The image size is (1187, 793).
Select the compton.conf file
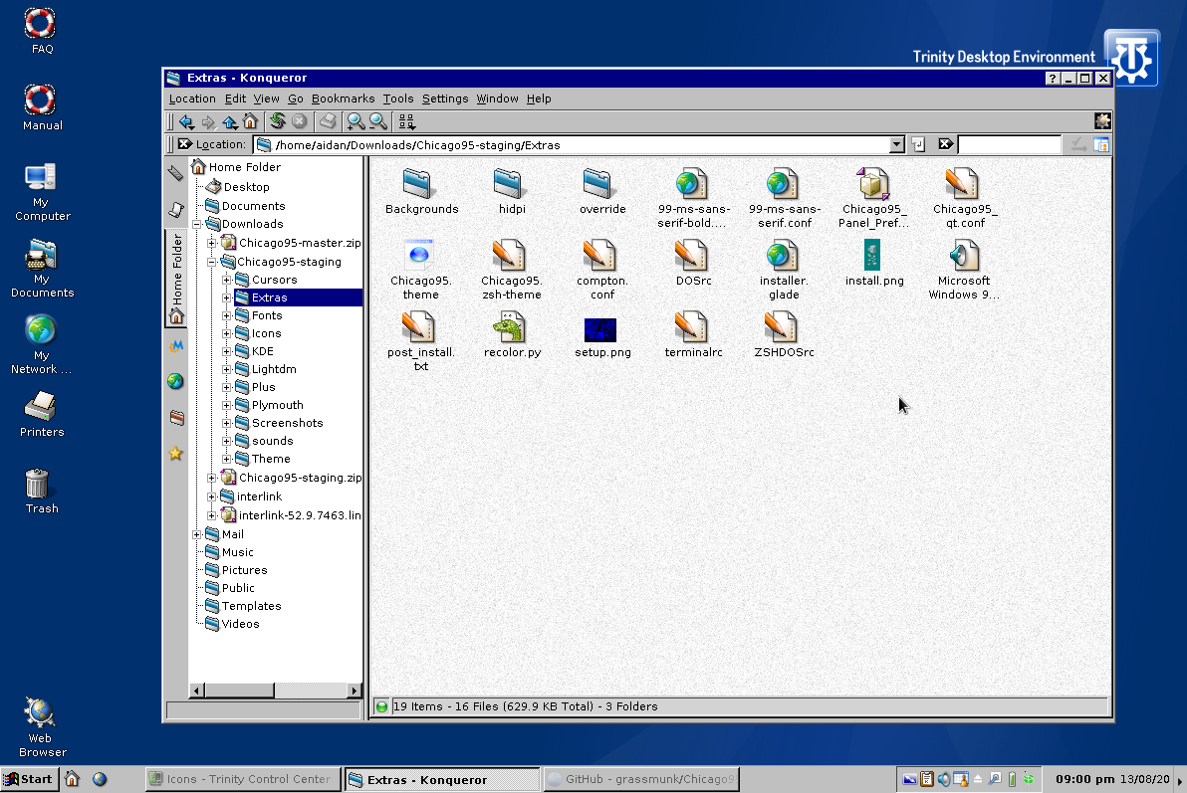point(602,270)
